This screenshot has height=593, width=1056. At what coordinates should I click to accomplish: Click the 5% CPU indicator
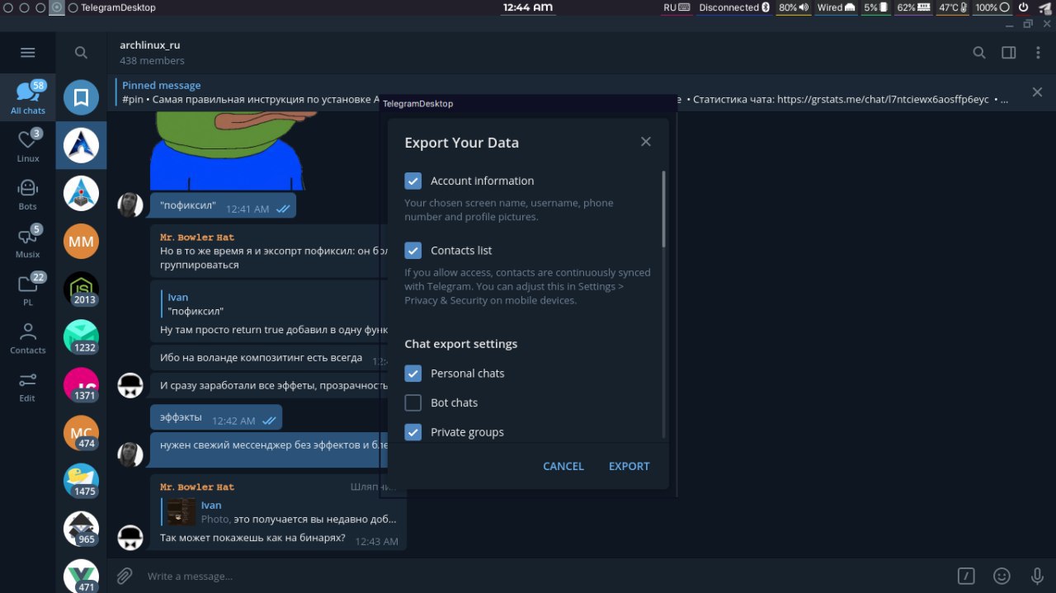coord(876,7)
